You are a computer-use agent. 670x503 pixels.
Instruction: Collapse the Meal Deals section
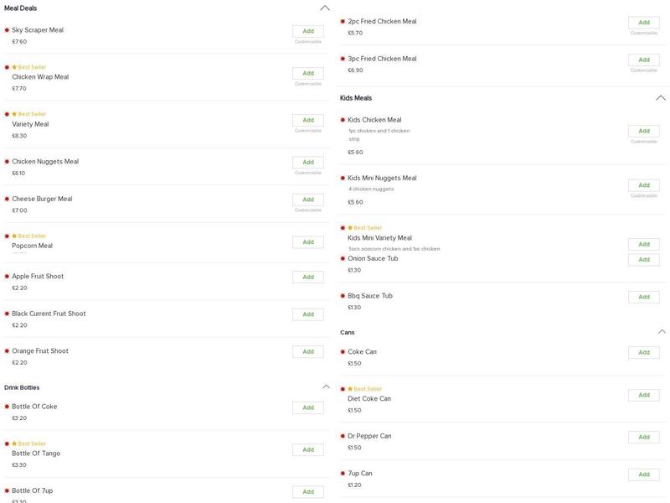pyautogui.click(x=325, y=8)
